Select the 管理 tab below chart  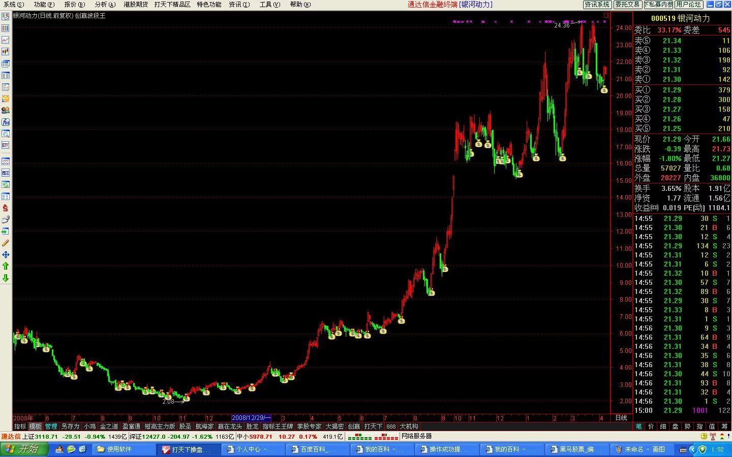[51, 427]
